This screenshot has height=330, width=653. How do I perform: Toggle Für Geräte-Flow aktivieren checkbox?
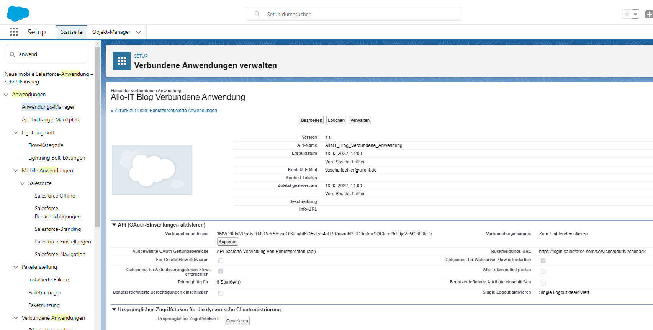[221, 261]
